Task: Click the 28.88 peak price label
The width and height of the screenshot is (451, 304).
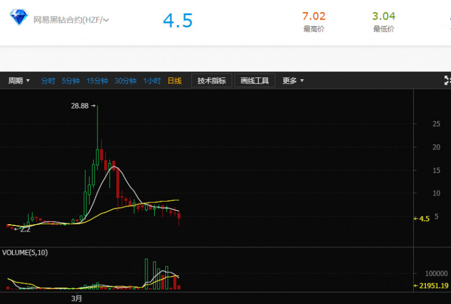Action: point(80,105)
